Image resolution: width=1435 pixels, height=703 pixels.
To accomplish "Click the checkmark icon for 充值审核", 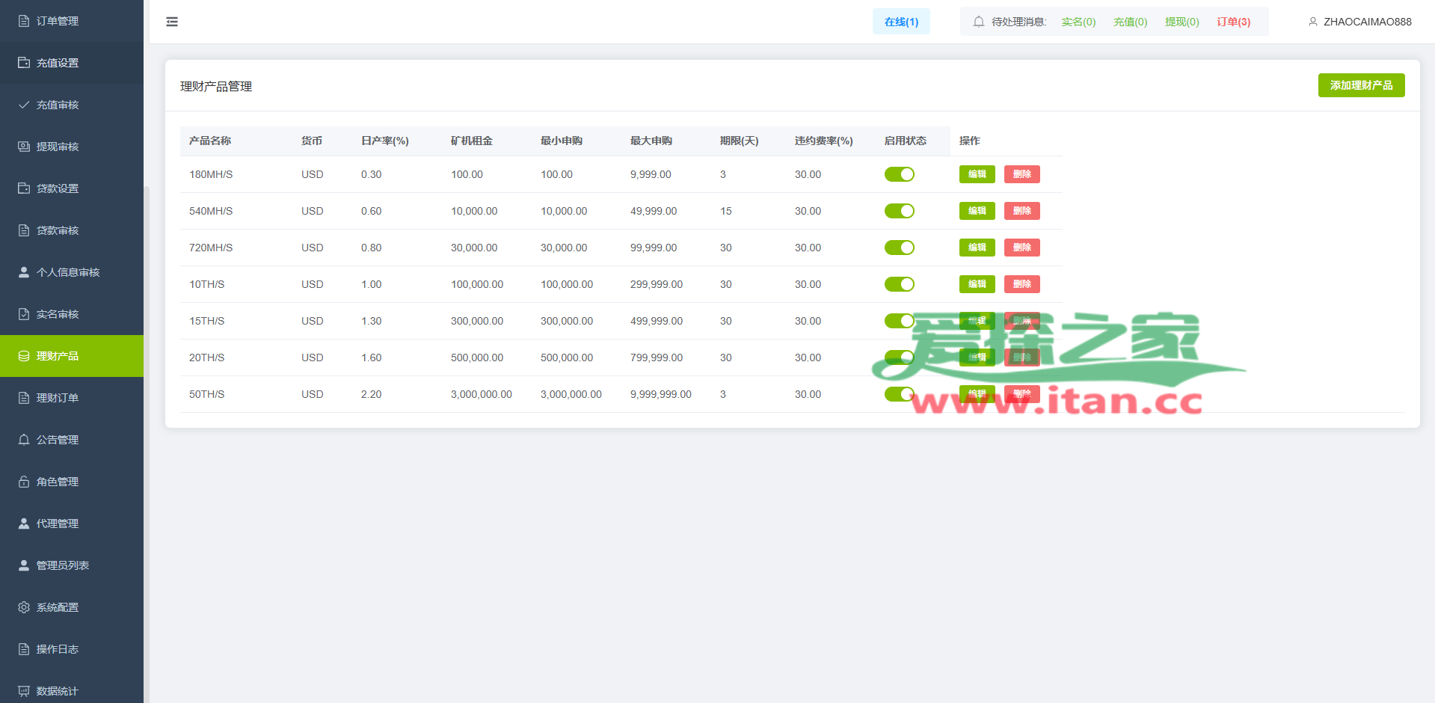I will (x=24, y=105).
